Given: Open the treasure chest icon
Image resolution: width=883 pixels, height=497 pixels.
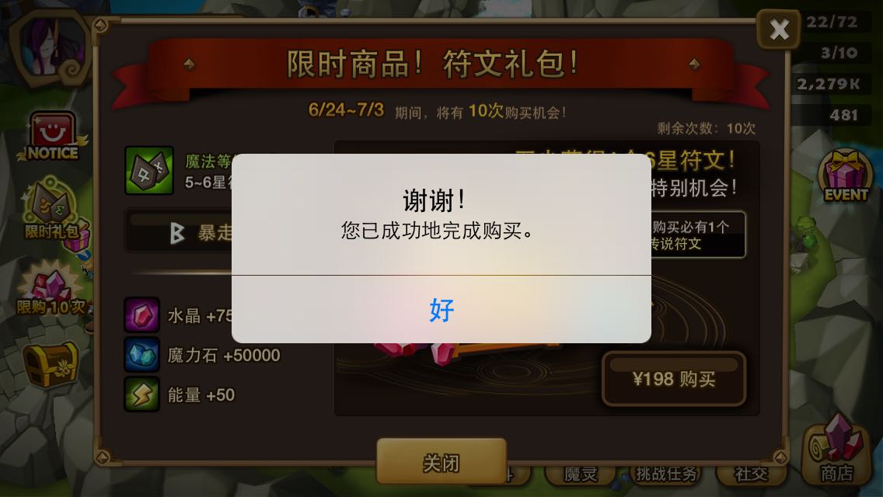Looking at the screenshot, I should coord(51,364).
